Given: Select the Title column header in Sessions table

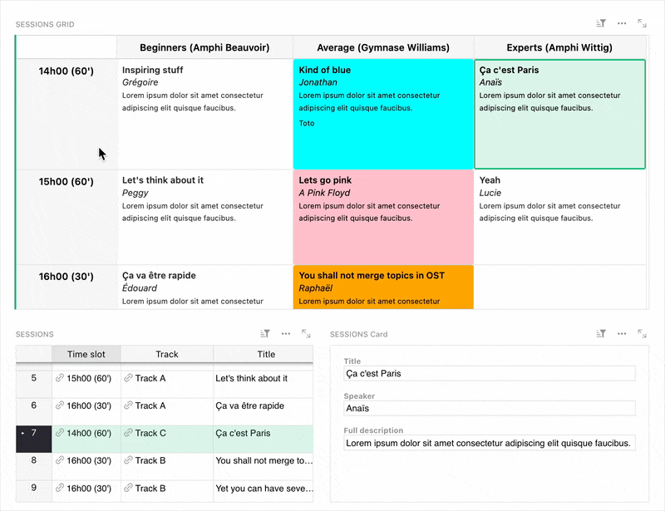Looking at the screenshot, I should pos(265,354).
